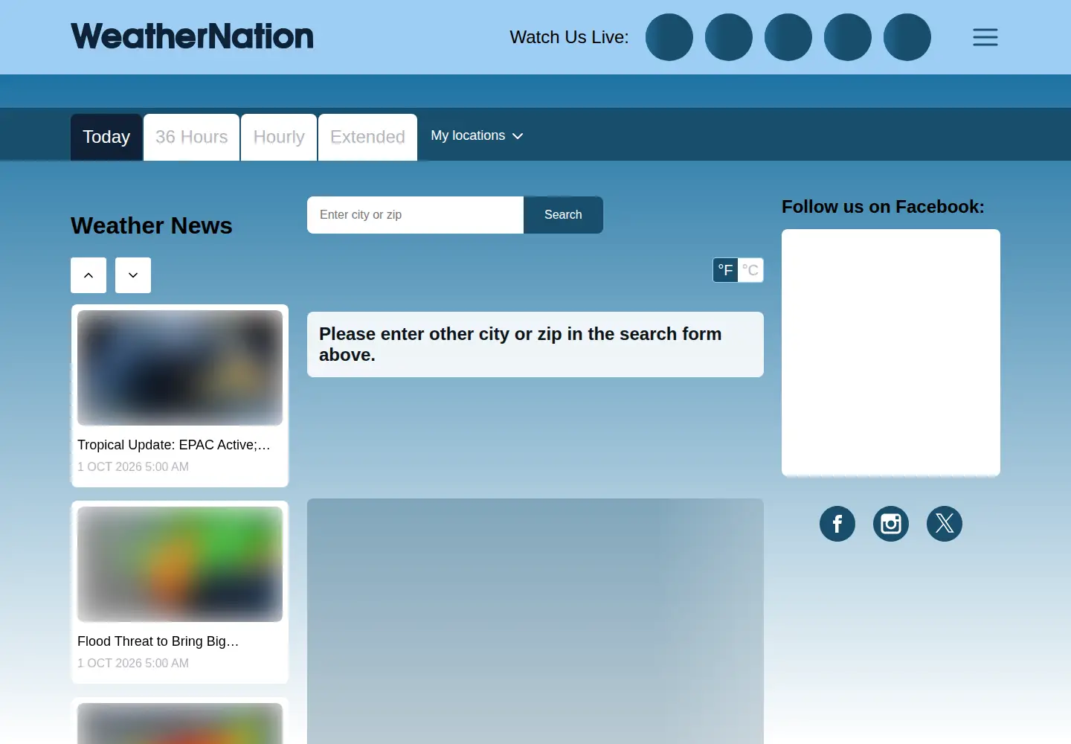Click the WeatherNation logo
Image resolution: width=1071 pixels, height=744 pixels.
(192, 36)
